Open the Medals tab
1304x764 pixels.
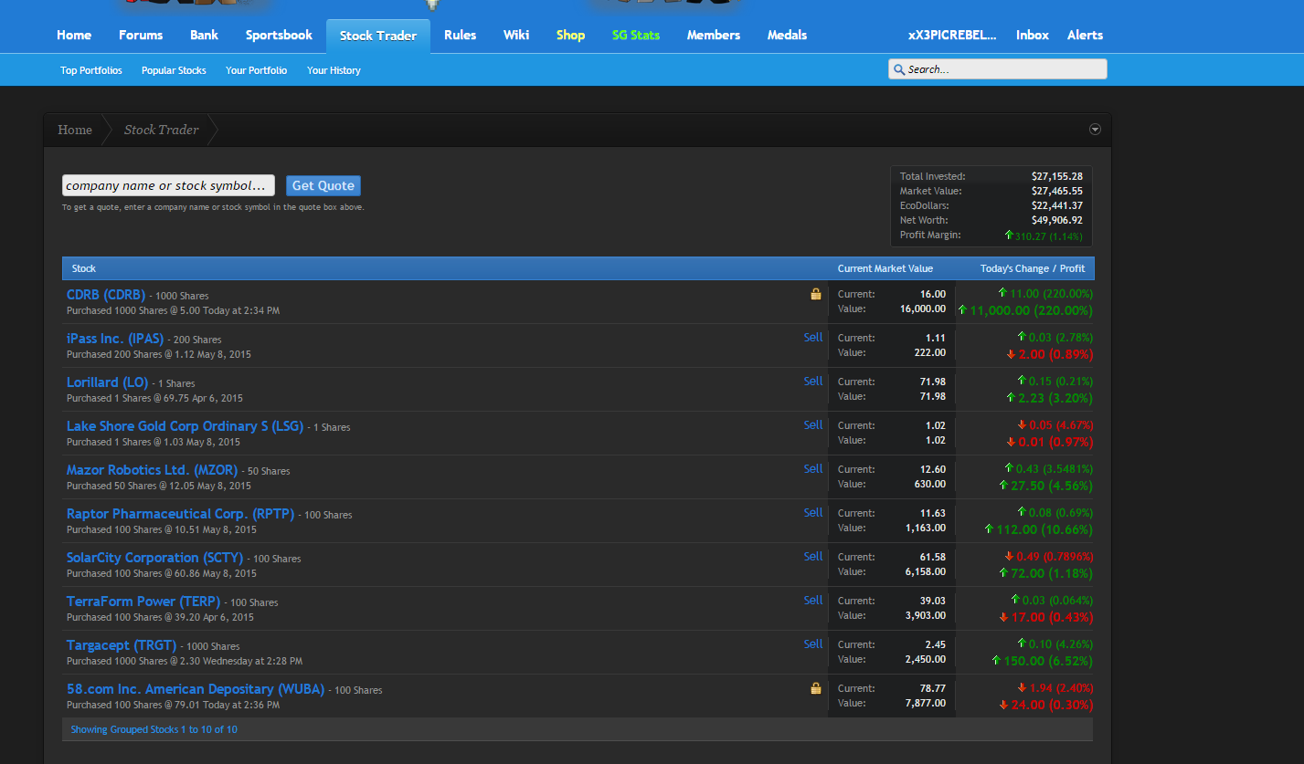click(788, 35)
